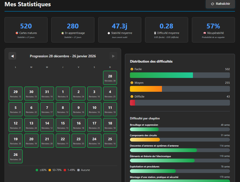The image size is (240, 182).
Task: Click the neutral face icon next to Moyen
Action: tap(132, 83)
